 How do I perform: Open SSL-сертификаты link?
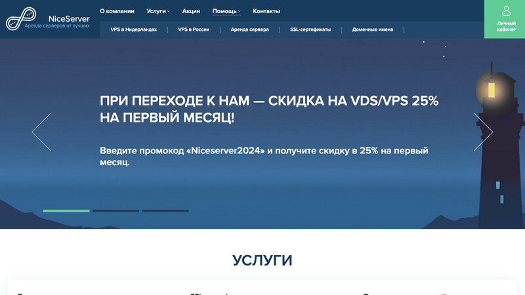pos(310,29)
